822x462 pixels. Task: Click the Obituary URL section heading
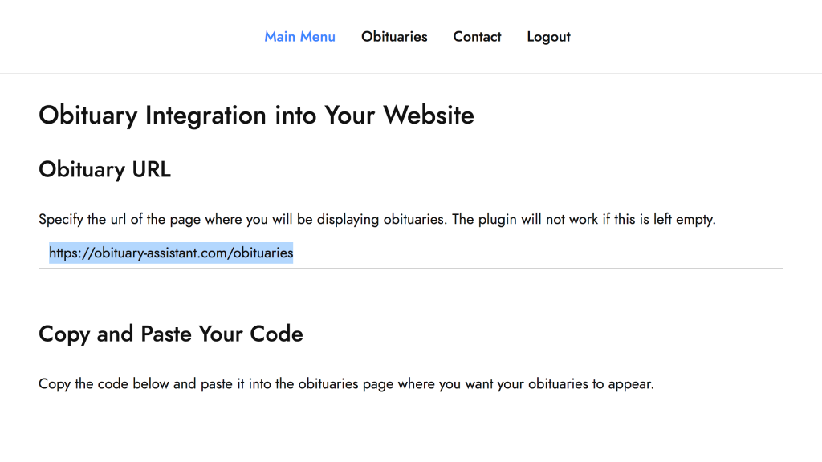click(104, 169)
